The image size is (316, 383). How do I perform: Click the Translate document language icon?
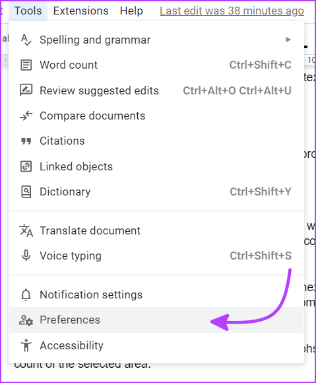click(26, 230)
